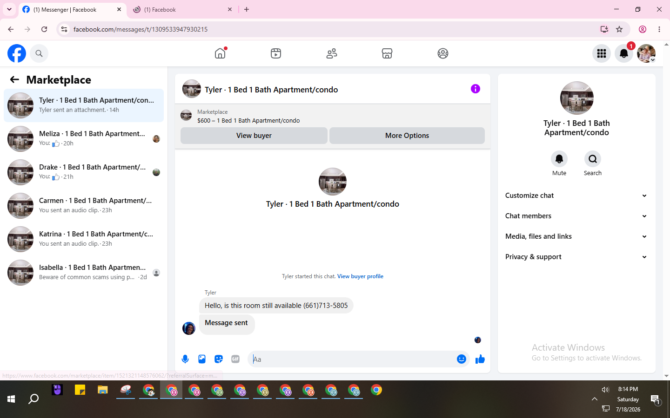Close the Messenger | Facebook tab
670x418 pixels.
119,9
